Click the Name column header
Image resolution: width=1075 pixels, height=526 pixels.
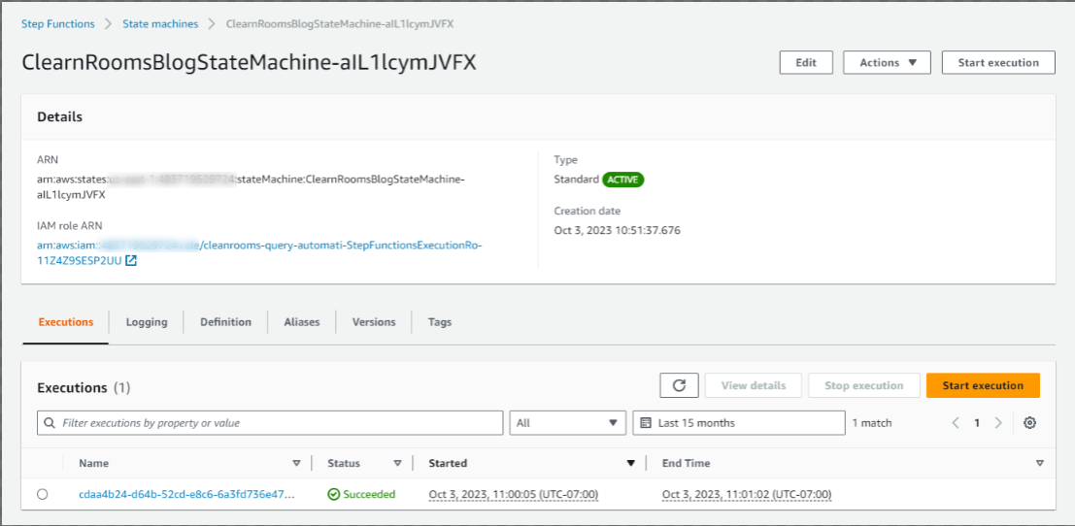coord(94,463)
